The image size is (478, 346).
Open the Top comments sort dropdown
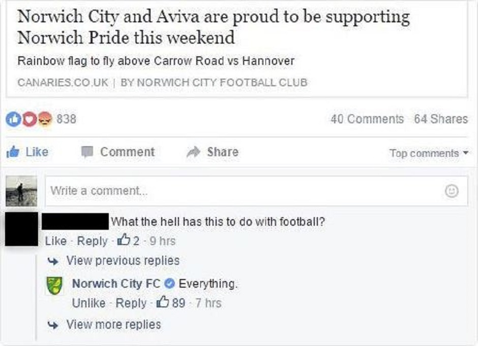(428, 153)
